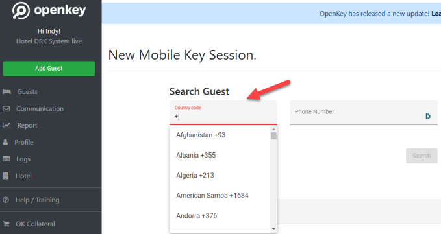This screenshot has height=234, width=441.
Task: Open the Report menu item
Action: click(x=27, y=125)
